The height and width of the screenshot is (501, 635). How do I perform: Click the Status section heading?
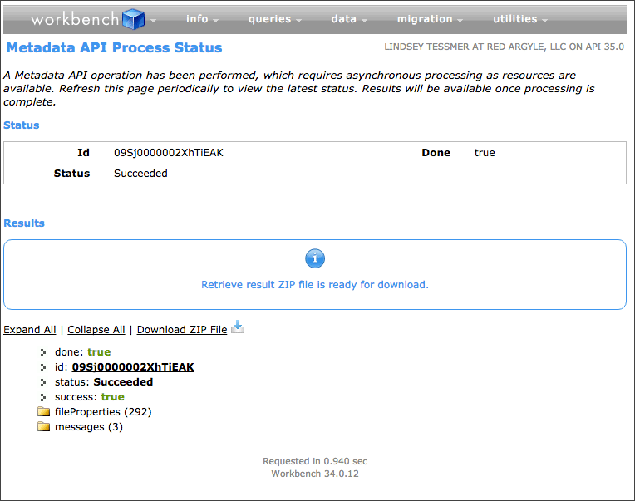(21, 125)
